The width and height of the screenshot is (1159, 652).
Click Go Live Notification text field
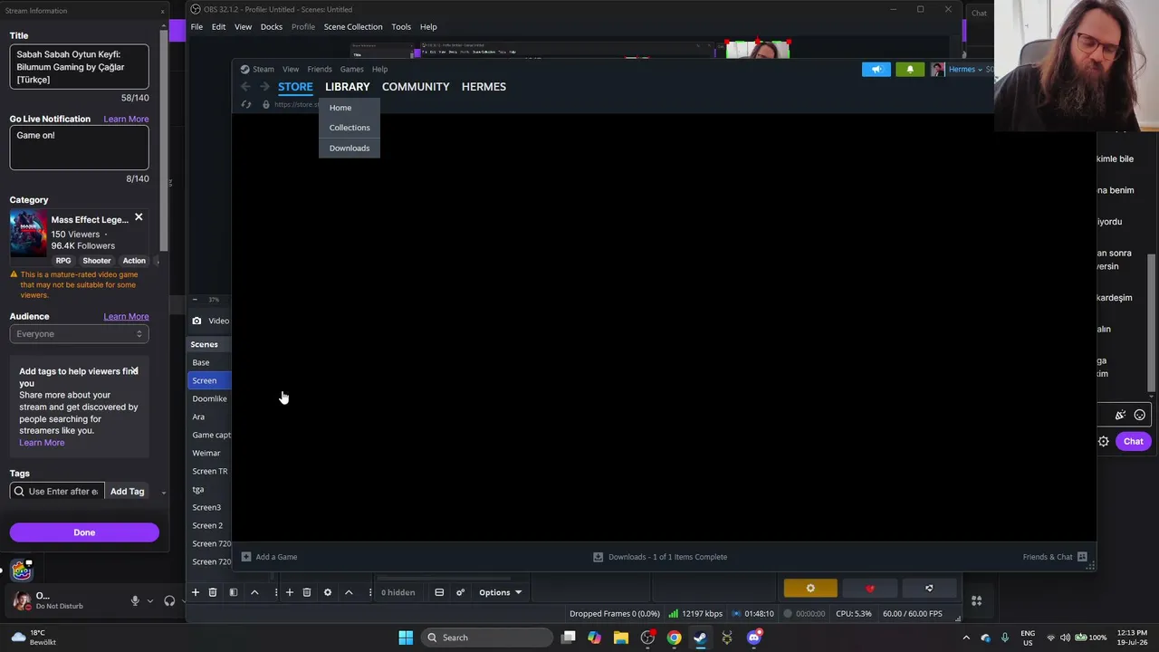click(x=79, y=148)
